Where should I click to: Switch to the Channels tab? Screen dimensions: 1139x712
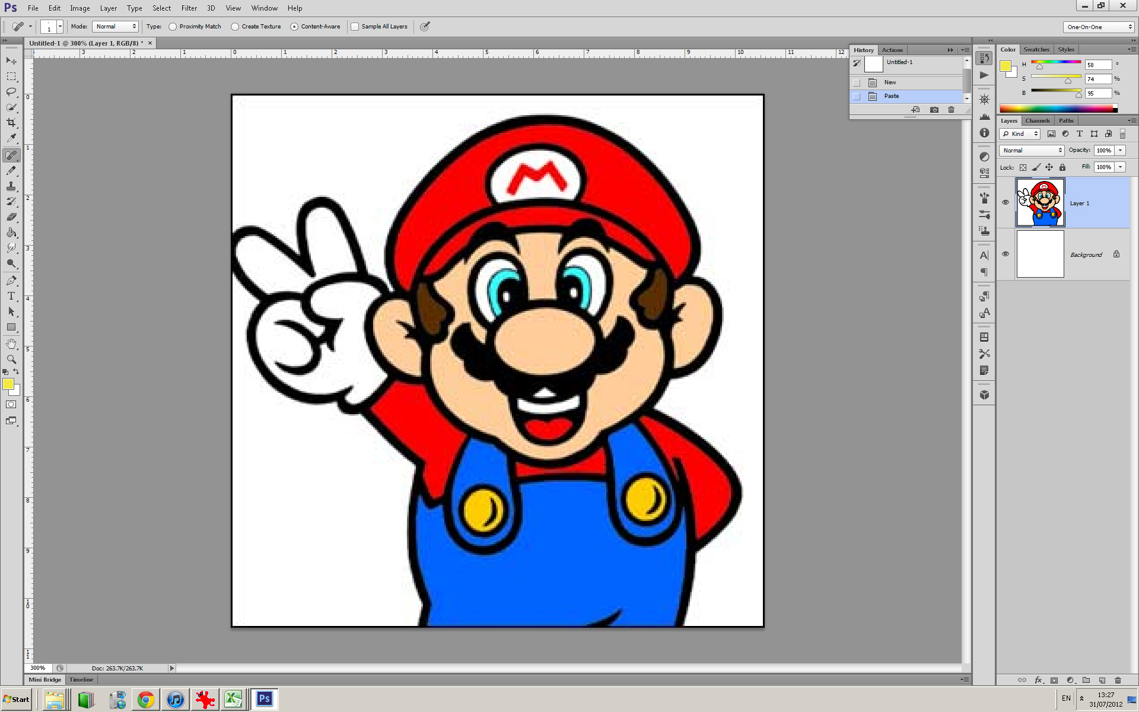pyautogui.click(x=1038, y=120)
